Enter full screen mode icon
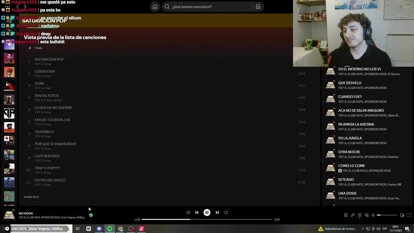414x233 pixels. click(x=409, y=215)
